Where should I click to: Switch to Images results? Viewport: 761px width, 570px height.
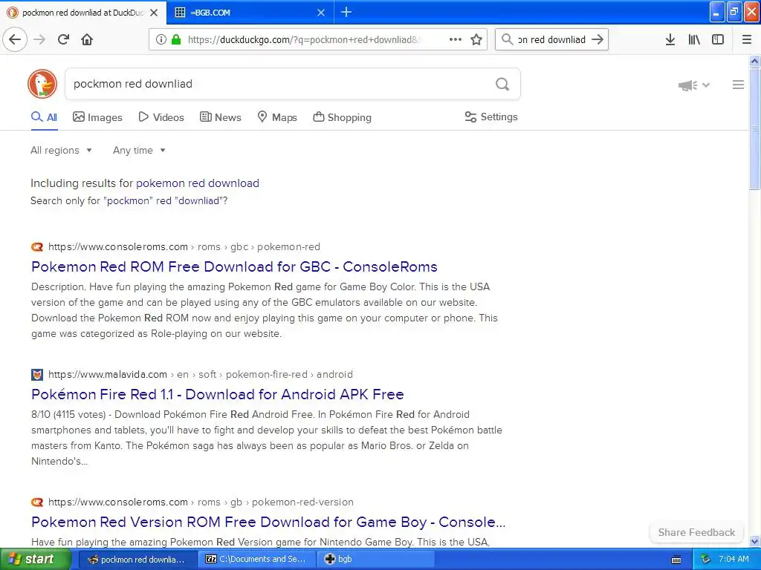(97, 117)
